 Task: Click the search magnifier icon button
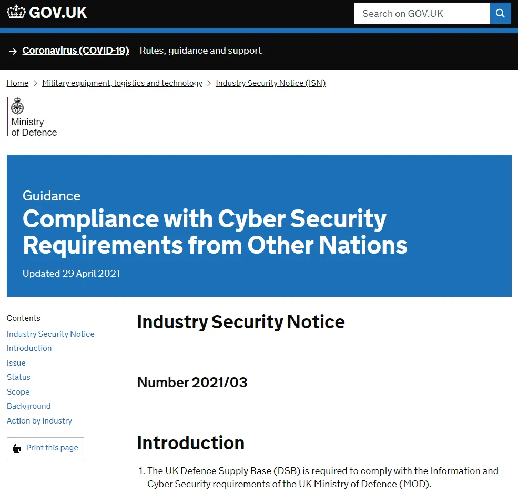click(500, 13)
